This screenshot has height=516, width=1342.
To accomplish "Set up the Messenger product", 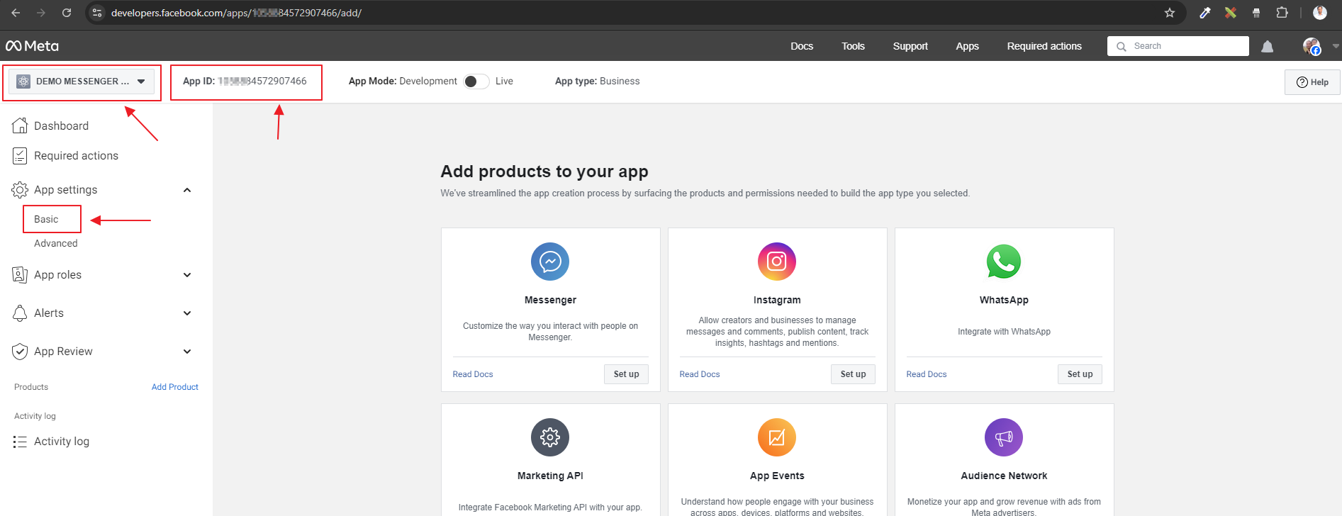I will (x=626, y=374).
